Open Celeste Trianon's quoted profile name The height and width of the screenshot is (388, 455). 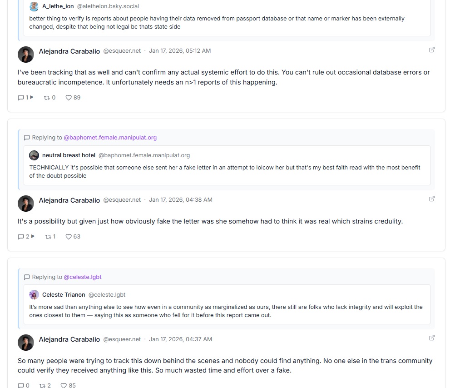(x=64, y=295)
